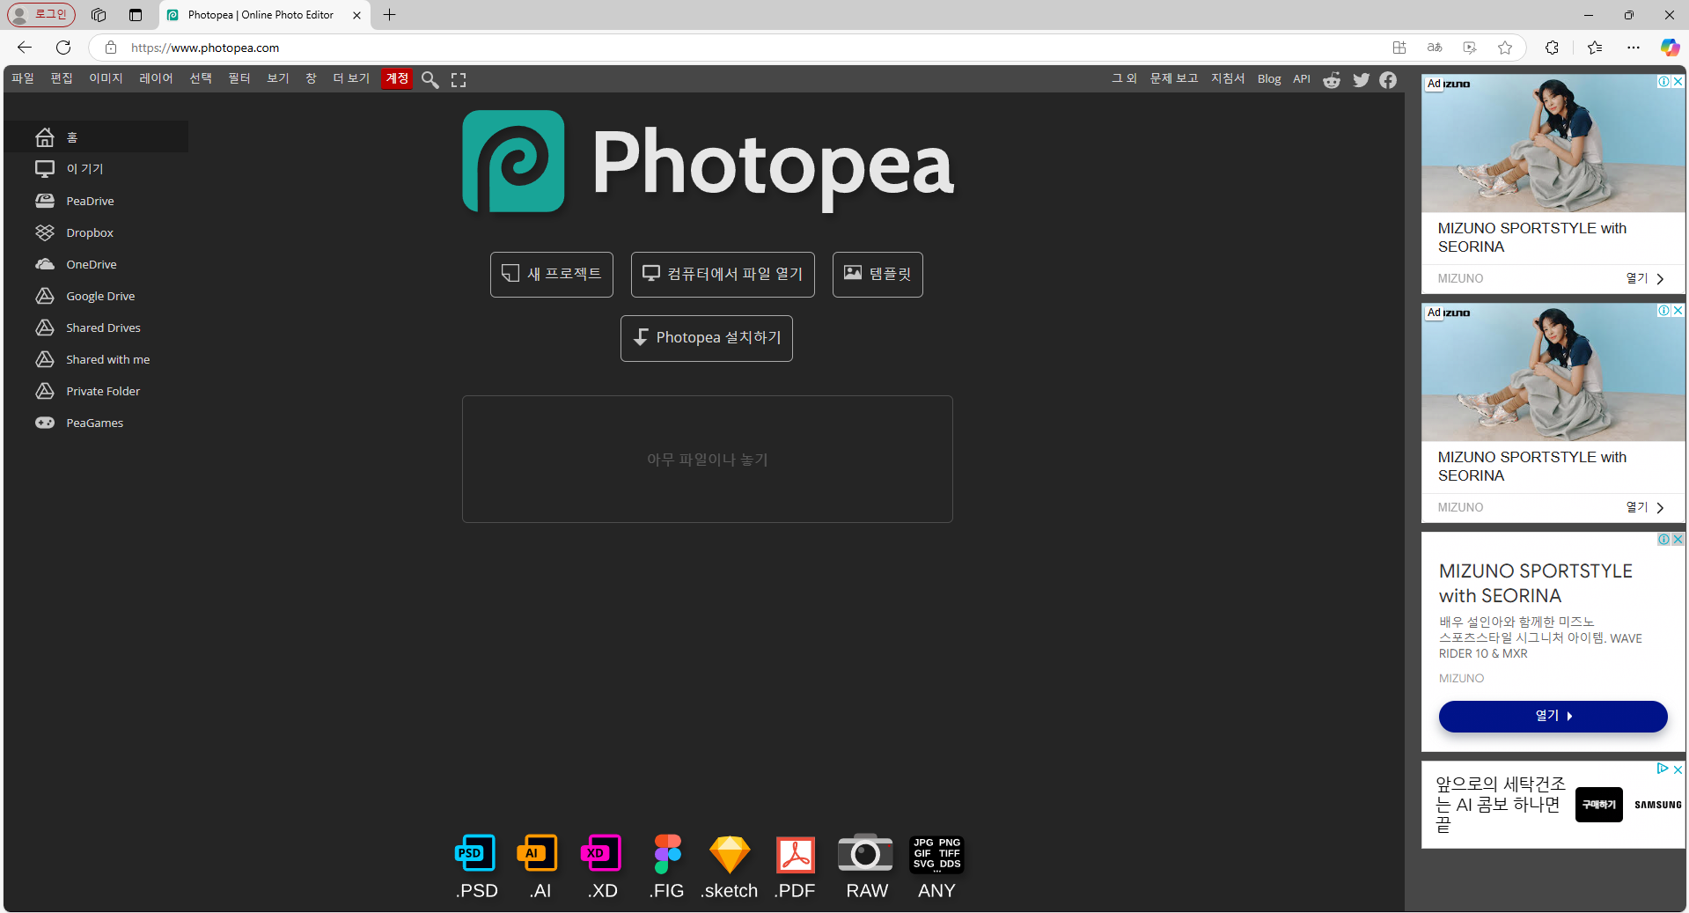1689x913 pixels.
Task: Click the 새 프로젝트 button
Action: 552,274
